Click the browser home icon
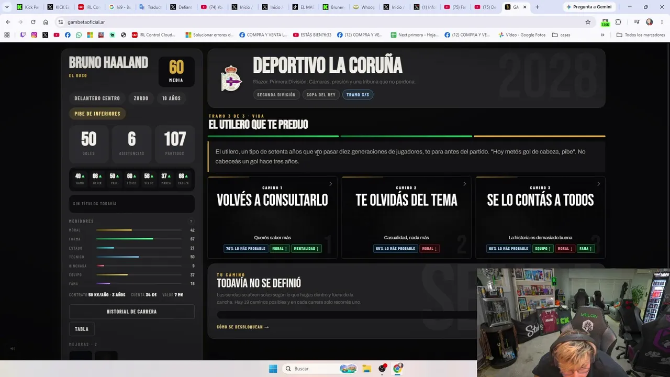Screen dimensions: 670x377 coord(46,22)
